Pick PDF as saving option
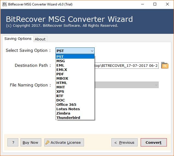Image resolution: width=174 pixels, height=156 pixels. point(75,74)
